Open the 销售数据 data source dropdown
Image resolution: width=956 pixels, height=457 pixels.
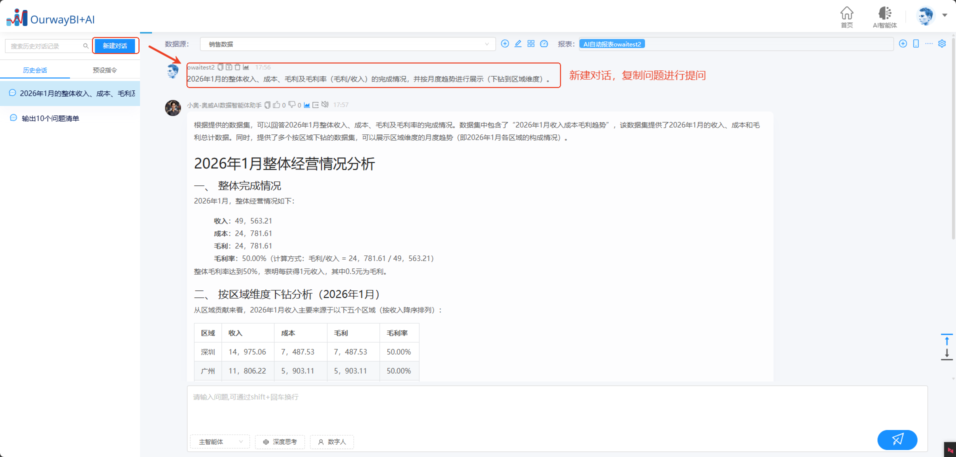click(347, 44)
